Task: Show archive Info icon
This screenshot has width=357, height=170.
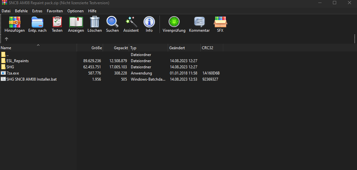Action: (149, 22)
